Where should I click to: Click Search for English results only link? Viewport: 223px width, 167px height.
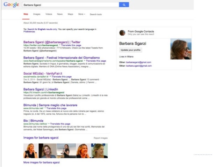click(x=42, y=29)
